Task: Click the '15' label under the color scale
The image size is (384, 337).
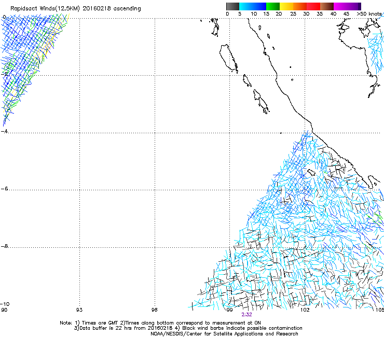Action: coord(266,14)
